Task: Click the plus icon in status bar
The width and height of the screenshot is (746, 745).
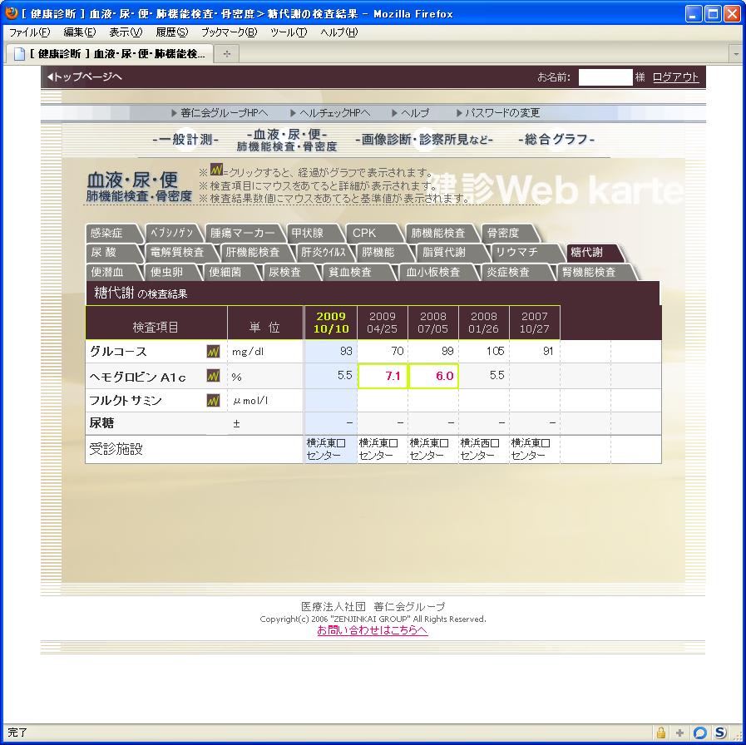Action: tap(680, 733)
